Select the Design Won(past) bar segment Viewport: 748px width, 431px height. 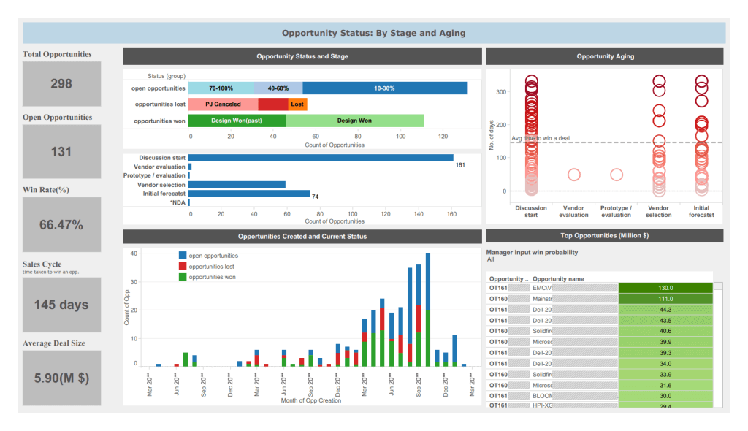(x=237, y=121)
